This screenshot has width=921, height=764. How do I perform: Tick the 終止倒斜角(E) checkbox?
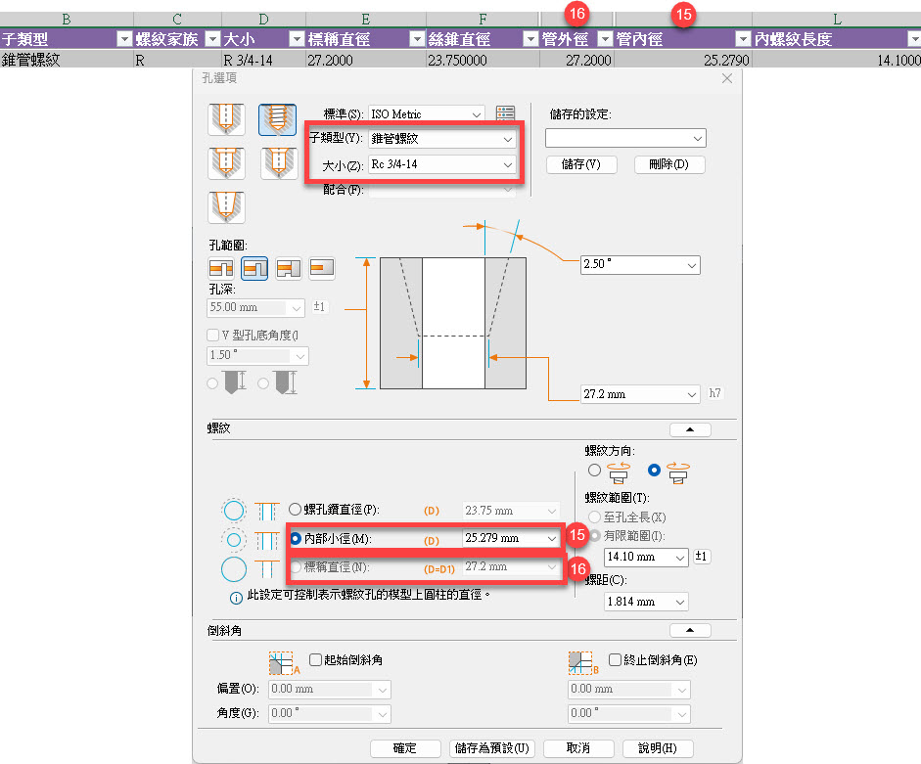coord(616,660)
